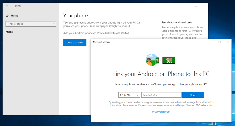Screen dimensions: 235x126
Task: Click the Microsoft account title bar
Action: coord(147,42)
